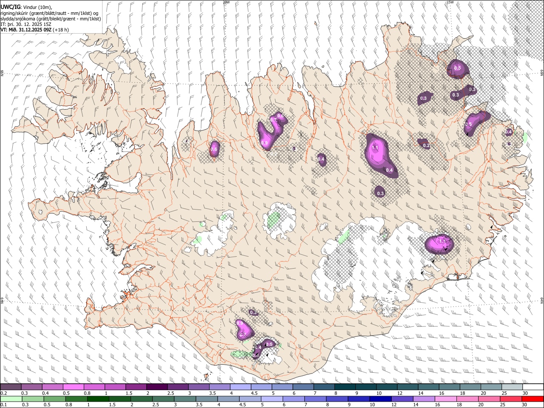Pick the lower-row blue swatch starting at 7

[x=315, y=399]
